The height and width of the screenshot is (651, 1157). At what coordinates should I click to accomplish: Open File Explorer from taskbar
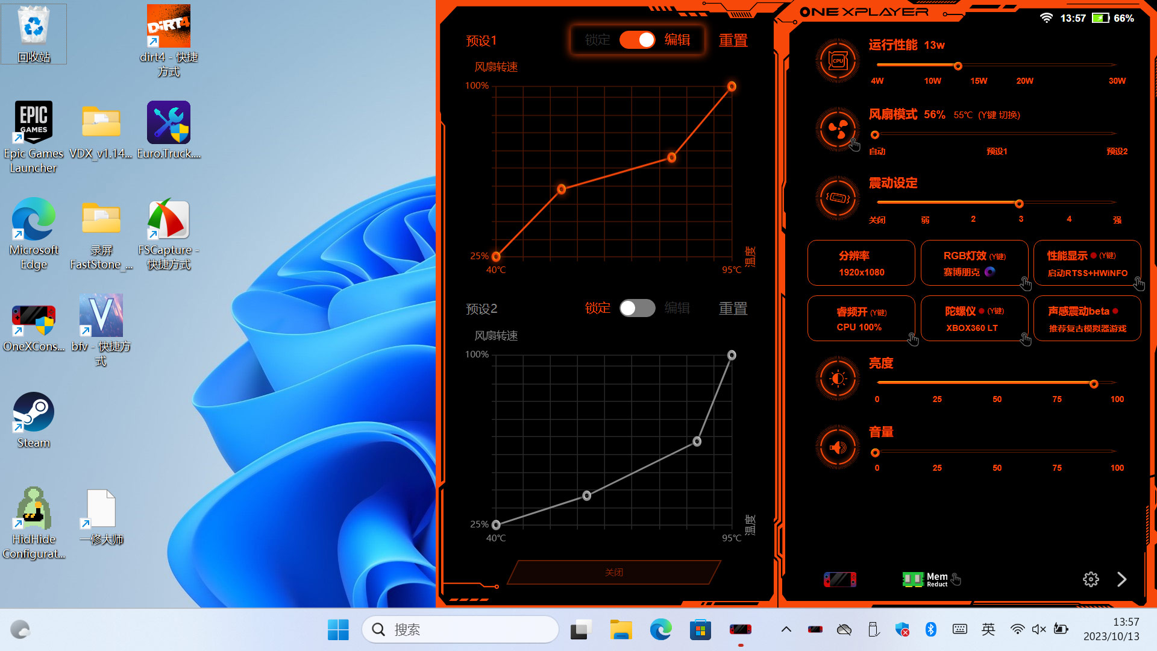[x=621, y=630]
